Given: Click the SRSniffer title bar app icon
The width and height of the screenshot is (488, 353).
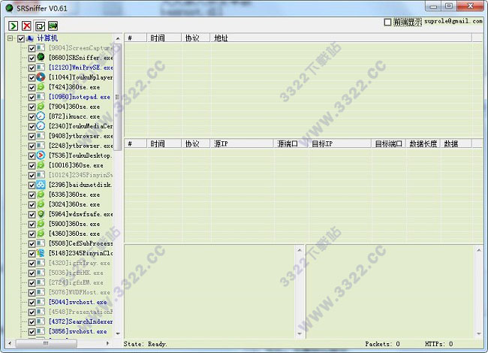Looking at the screenshot, I should coord(9,8).
